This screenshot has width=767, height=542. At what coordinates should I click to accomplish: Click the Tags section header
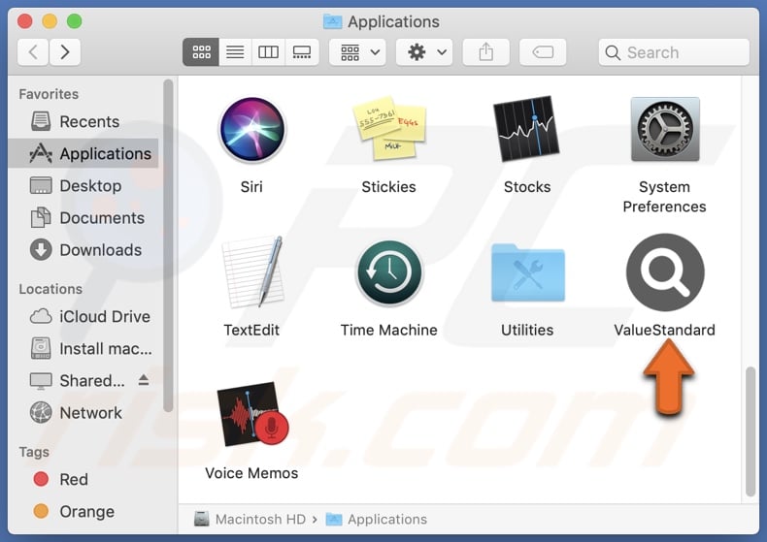pos(34,452)
